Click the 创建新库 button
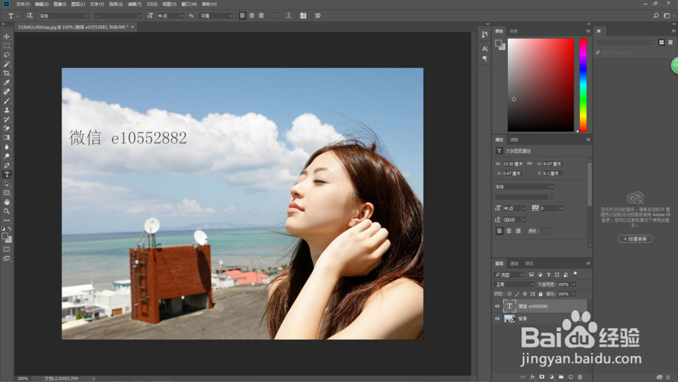 (x=635, y=239)
